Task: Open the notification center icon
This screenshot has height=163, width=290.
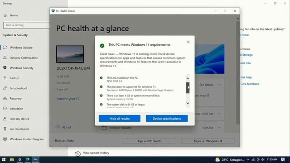Action: [283, 159]
